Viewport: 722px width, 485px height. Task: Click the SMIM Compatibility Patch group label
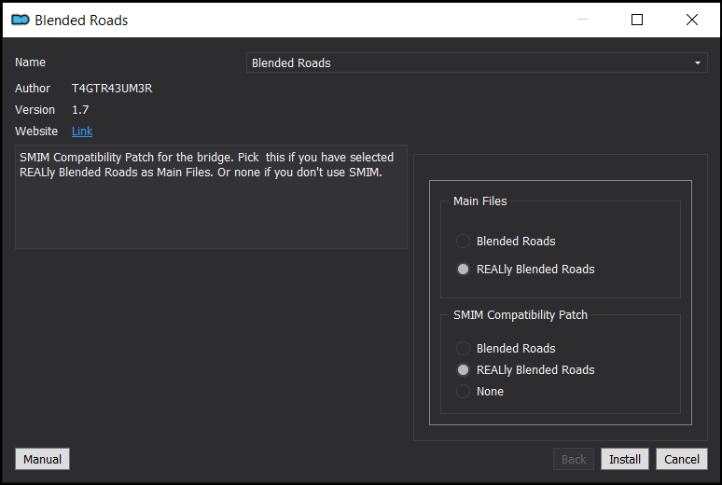(x=521, y=315)
